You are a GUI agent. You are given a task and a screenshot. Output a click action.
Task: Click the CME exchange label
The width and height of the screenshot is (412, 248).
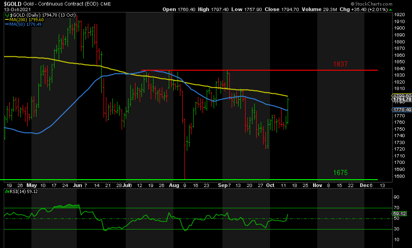tap(105, 4)
